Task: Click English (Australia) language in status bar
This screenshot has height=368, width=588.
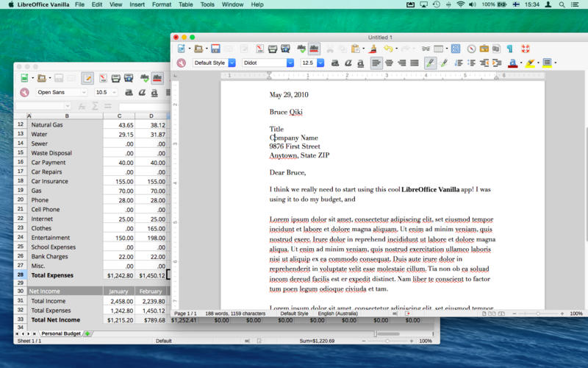Action: pyautogui.click(x=337, y=314)
